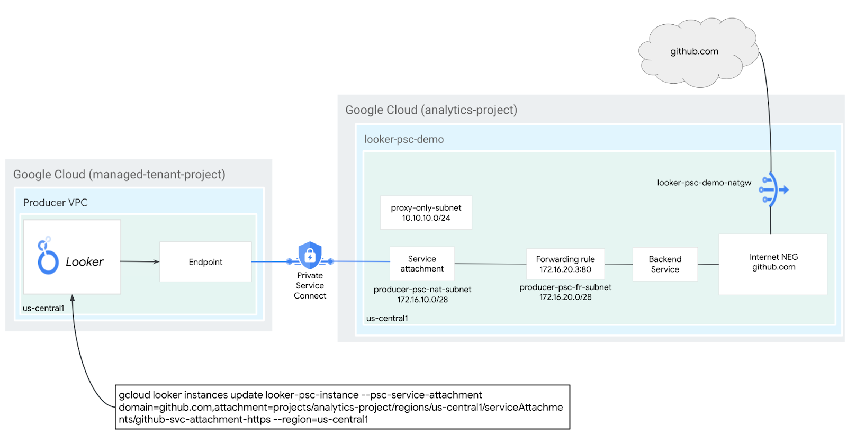Click the github.com cloud shape
Image resolution: width=847 pixels, height=434 pixels.
694,52
